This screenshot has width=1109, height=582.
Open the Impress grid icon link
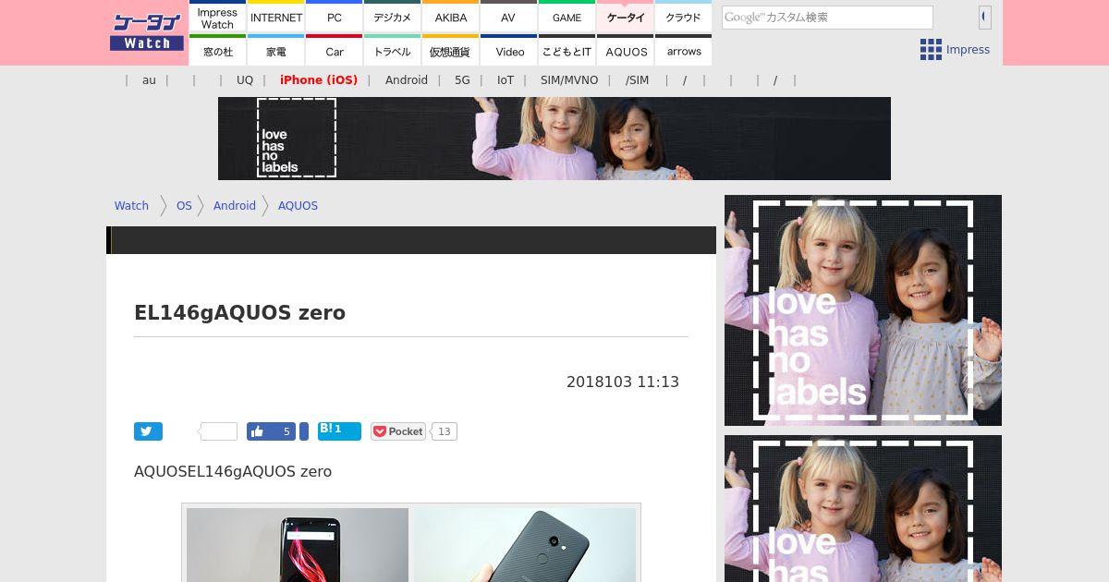pos(931,50)
